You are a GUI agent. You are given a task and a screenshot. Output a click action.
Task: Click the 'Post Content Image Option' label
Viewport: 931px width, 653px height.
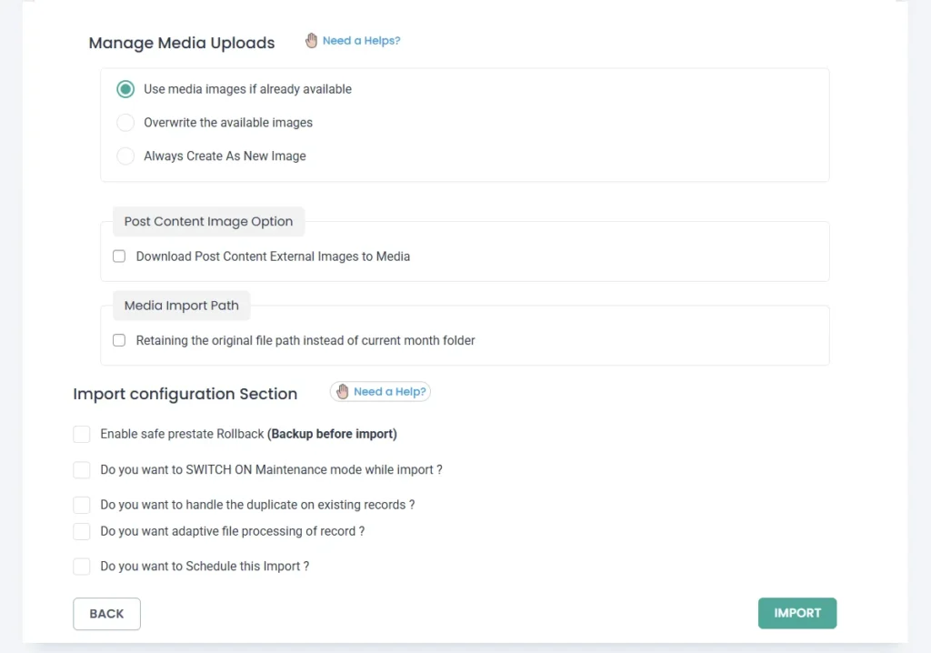208,222
